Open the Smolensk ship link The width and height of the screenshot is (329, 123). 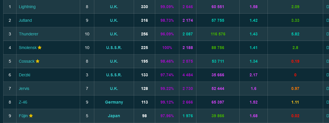pos(28,48)
